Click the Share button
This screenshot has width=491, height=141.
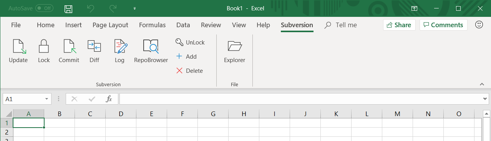coord(399,25)
